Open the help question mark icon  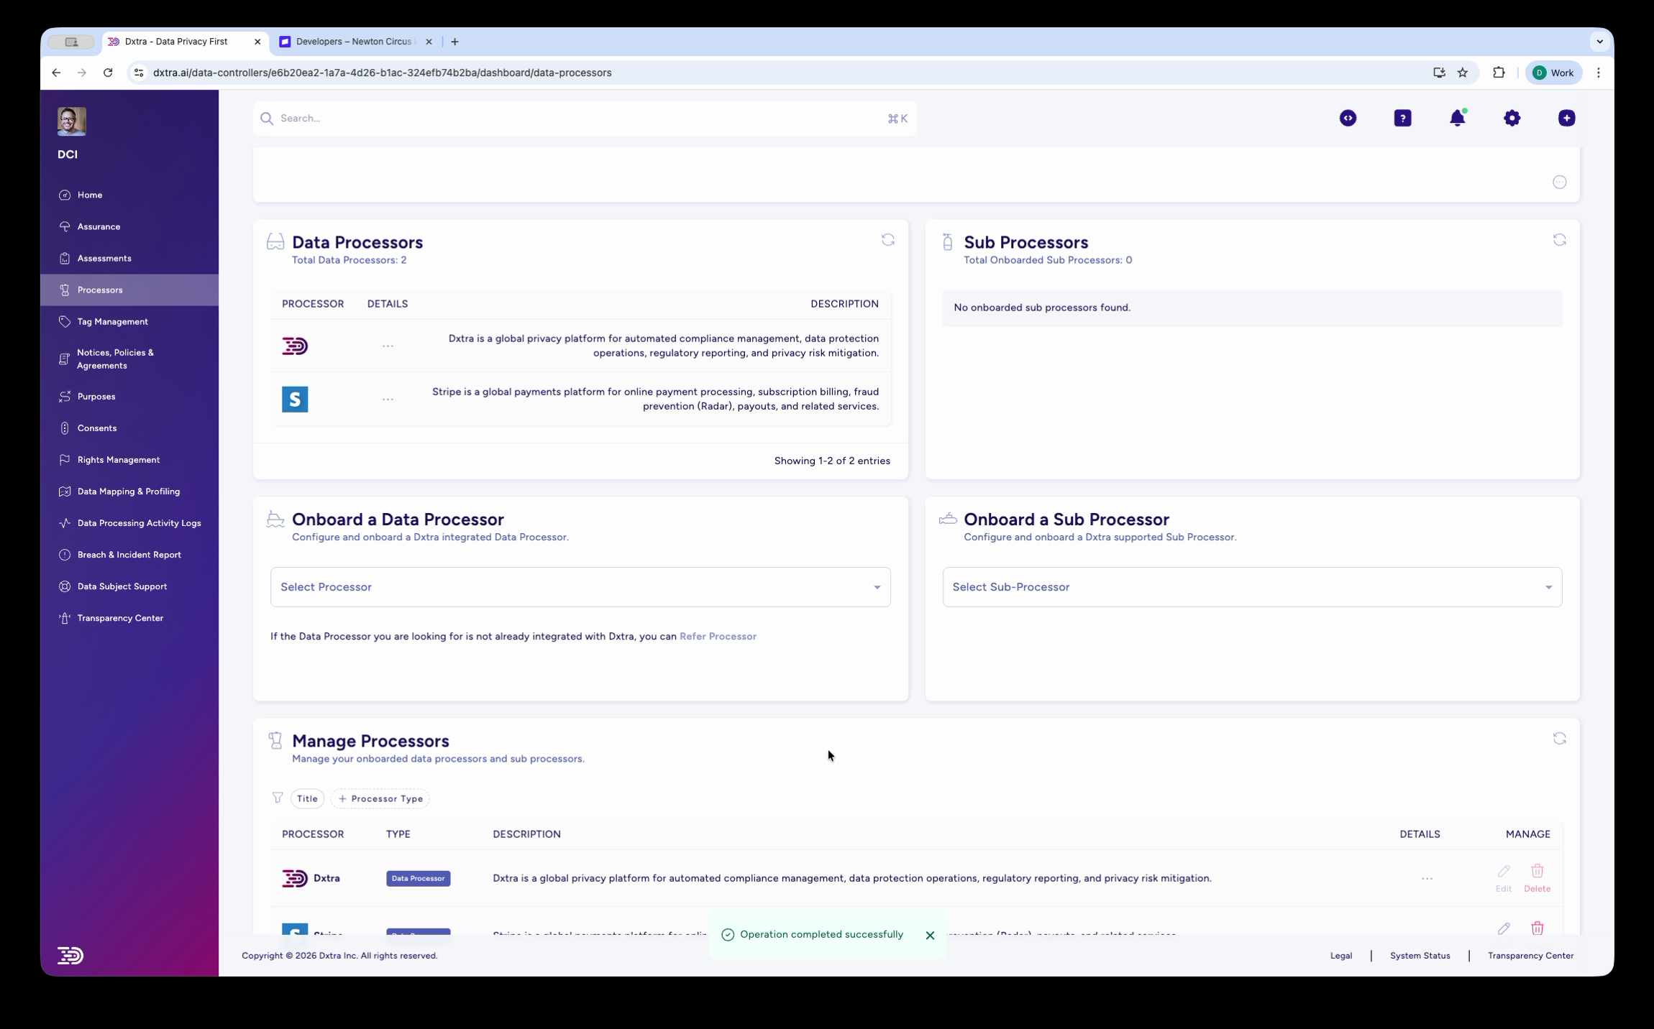[1402, 118]
